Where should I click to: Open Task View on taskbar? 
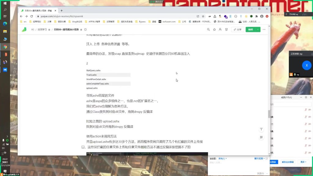pos(5,16)
